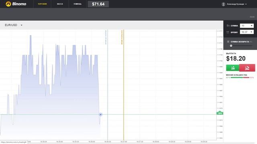This screenshot has height=144, width=257.
Task: Click the Сумма возврата icon
Action: click(x=228, y=42)
